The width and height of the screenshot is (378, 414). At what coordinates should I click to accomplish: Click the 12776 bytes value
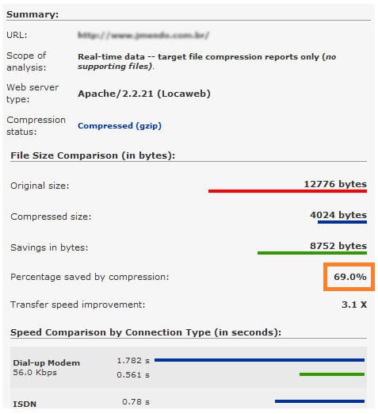click(x=335, y=184)
